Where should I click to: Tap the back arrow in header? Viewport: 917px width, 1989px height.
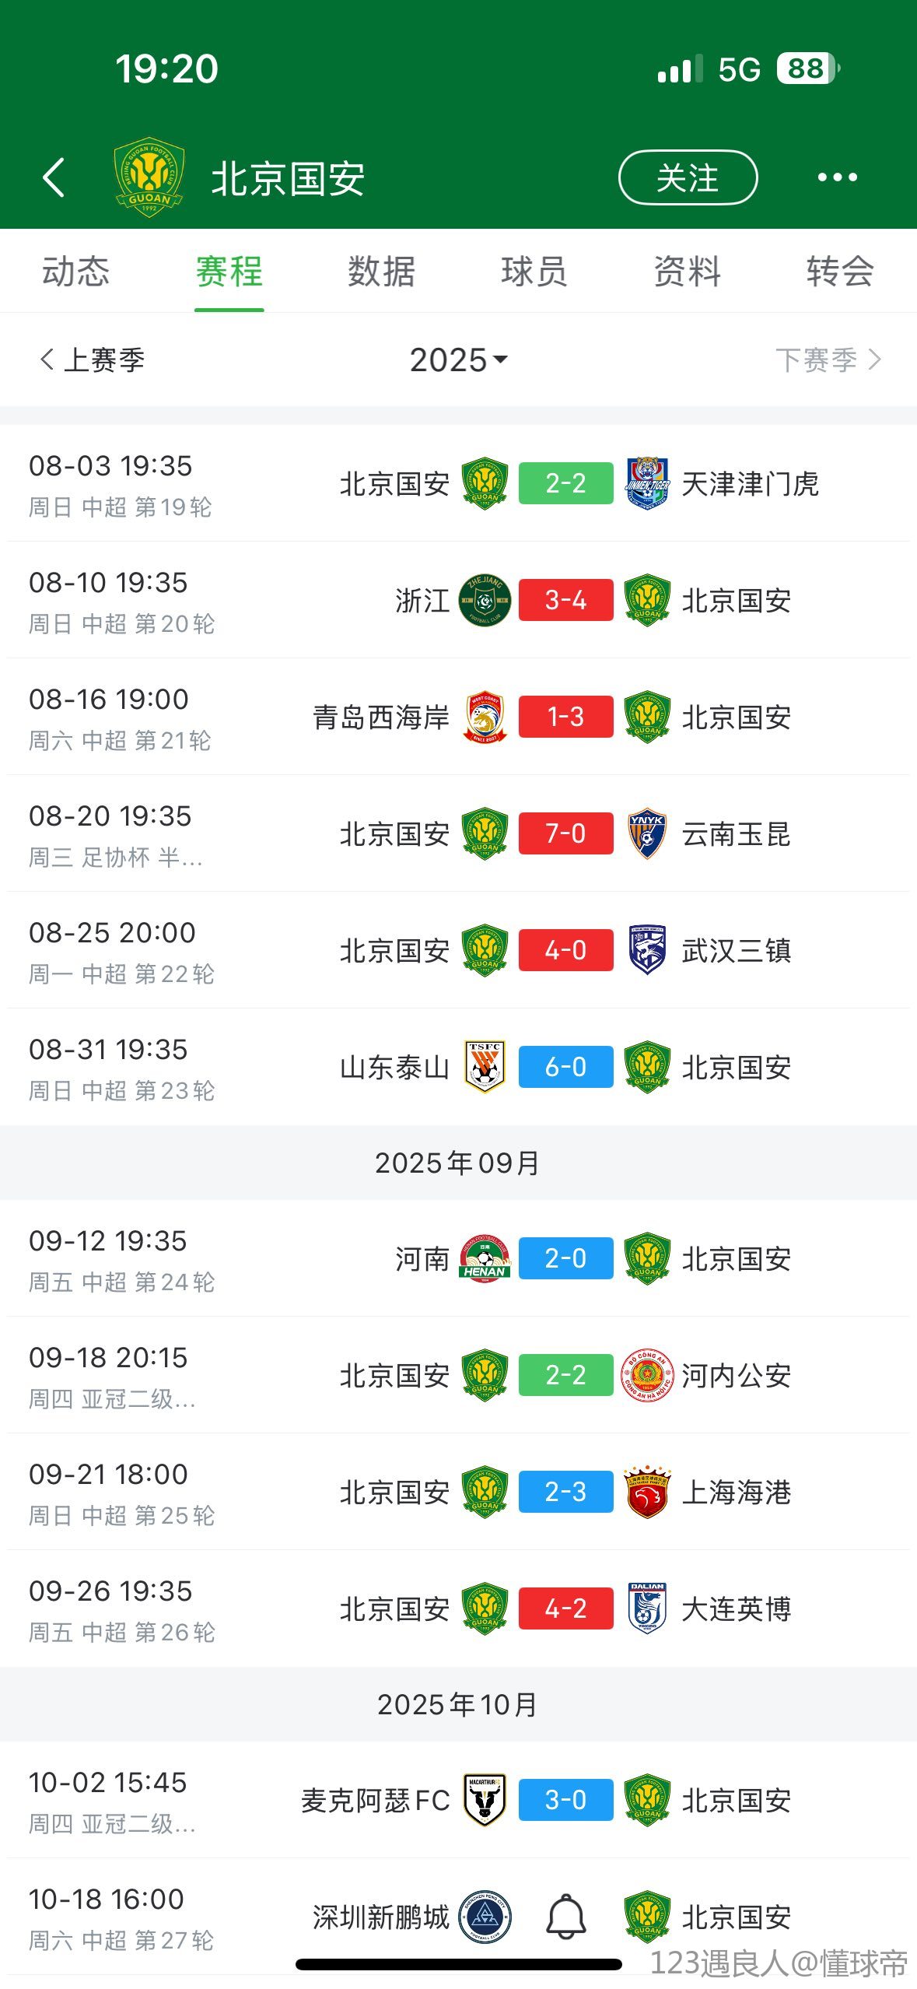coord(54,177)
